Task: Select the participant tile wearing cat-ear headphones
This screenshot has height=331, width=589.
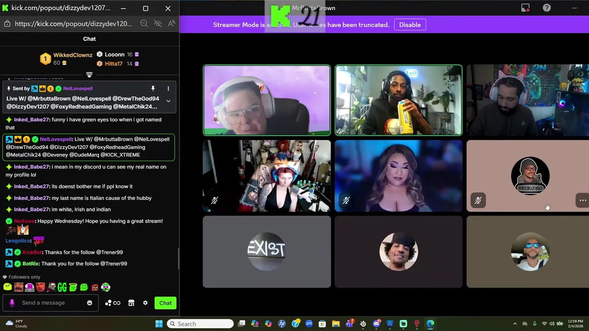Action: tap(528, 100)
